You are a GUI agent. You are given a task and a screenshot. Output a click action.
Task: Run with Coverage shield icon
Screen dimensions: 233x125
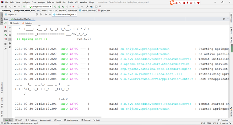[x=63, y=7]
